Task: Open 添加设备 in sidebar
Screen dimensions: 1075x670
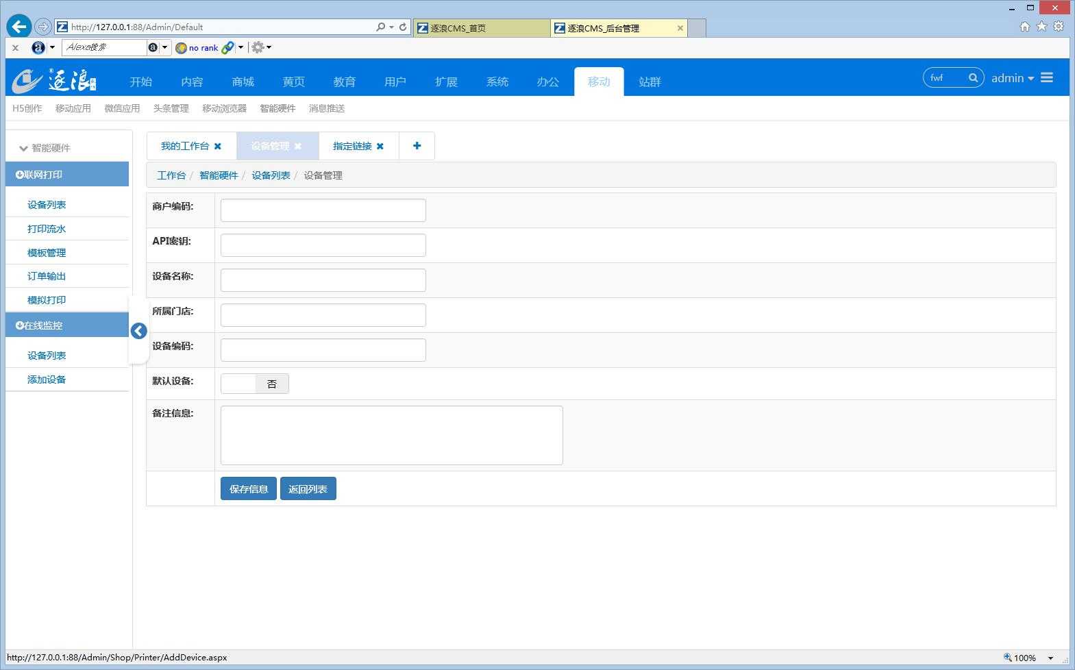Action: pyautogui.click(x=47, y=380)
